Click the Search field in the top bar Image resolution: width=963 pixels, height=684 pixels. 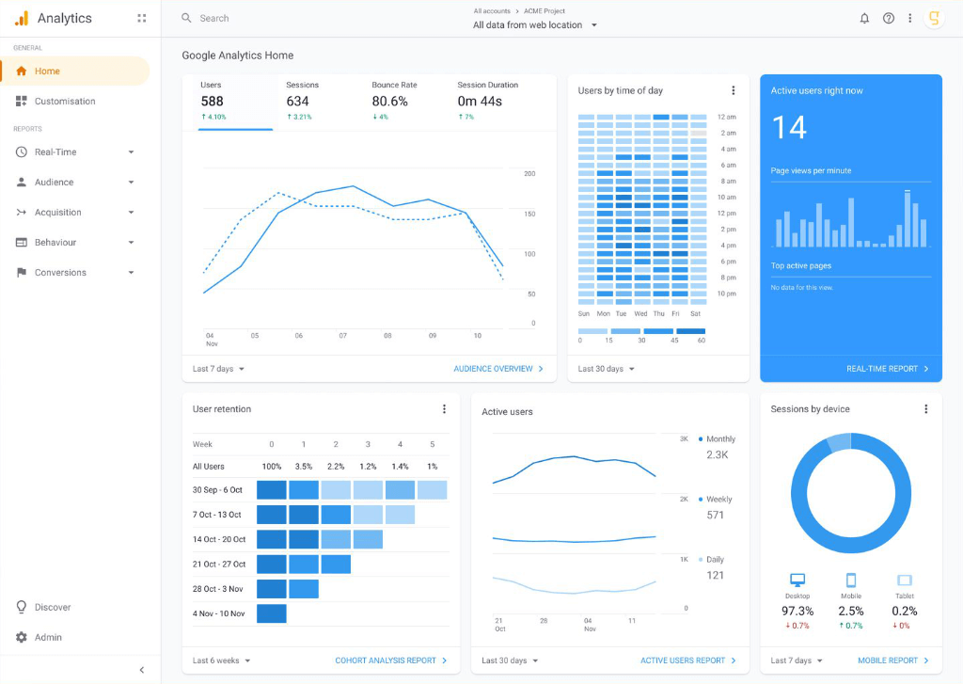point(282,18)
